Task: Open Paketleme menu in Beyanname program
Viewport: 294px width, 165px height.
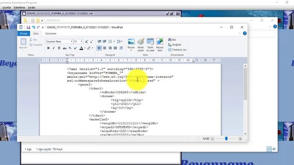Action: (x=19, y=7)
